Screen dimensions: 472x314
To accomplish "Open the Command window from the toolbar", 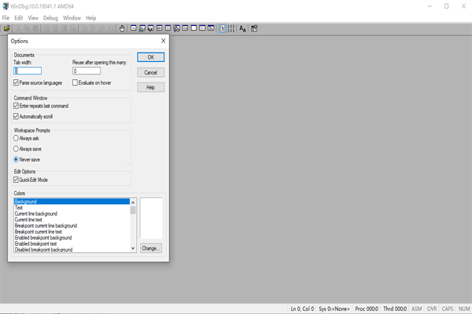I will click(134, 28).
